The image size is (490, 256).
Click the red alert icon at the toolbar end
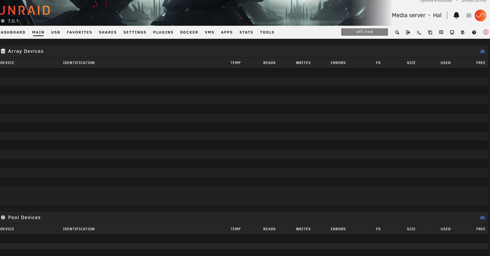click(x=486, y=32)
